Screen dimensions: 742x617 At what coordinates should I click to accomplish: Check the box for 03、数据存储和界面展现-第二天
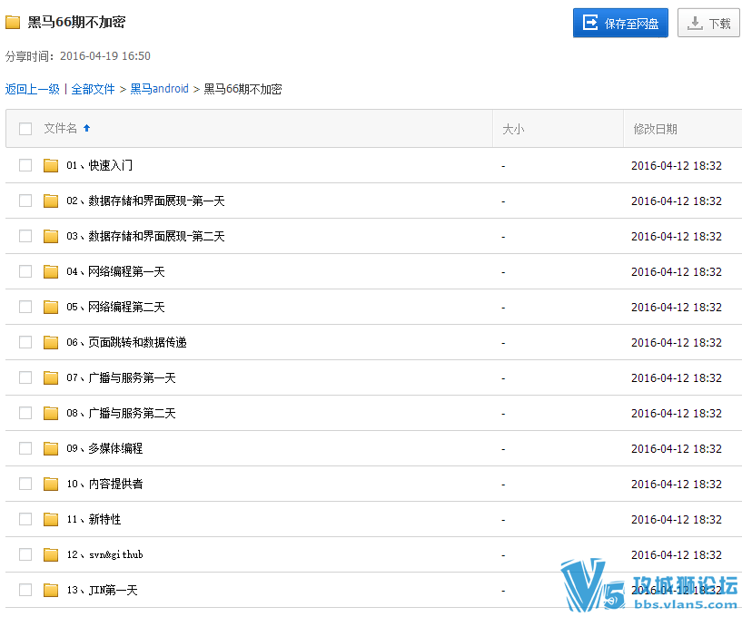click(x=25, y=237)
